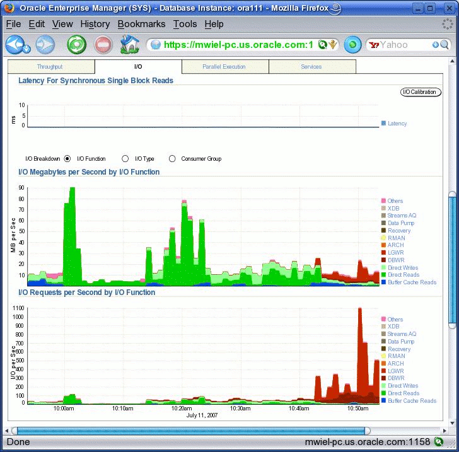Switch to the Services tab
This screenshot has width=459, height=452.
(312, 66)
